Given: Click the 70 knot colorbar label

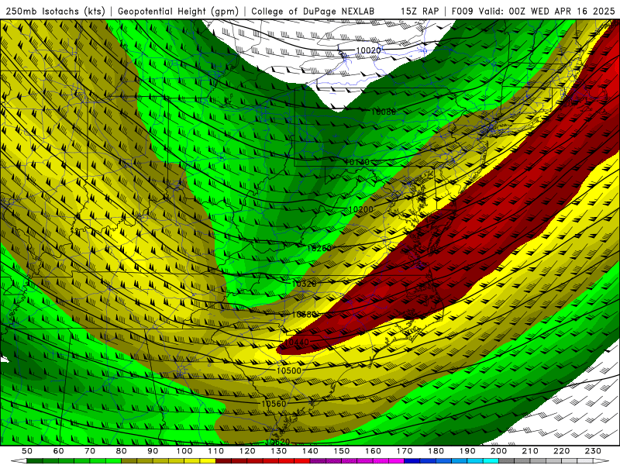Looking at the screenshot, I should pyautogui.click(x=90, y=451).
